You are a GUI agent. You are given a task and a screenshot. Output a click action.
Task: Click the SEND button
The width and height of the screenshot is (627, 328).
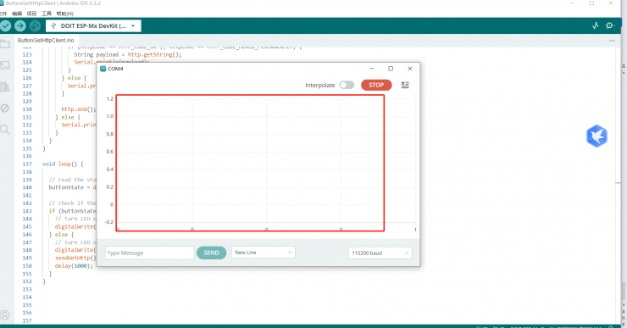pyautogui.click(x=211, y=253)
